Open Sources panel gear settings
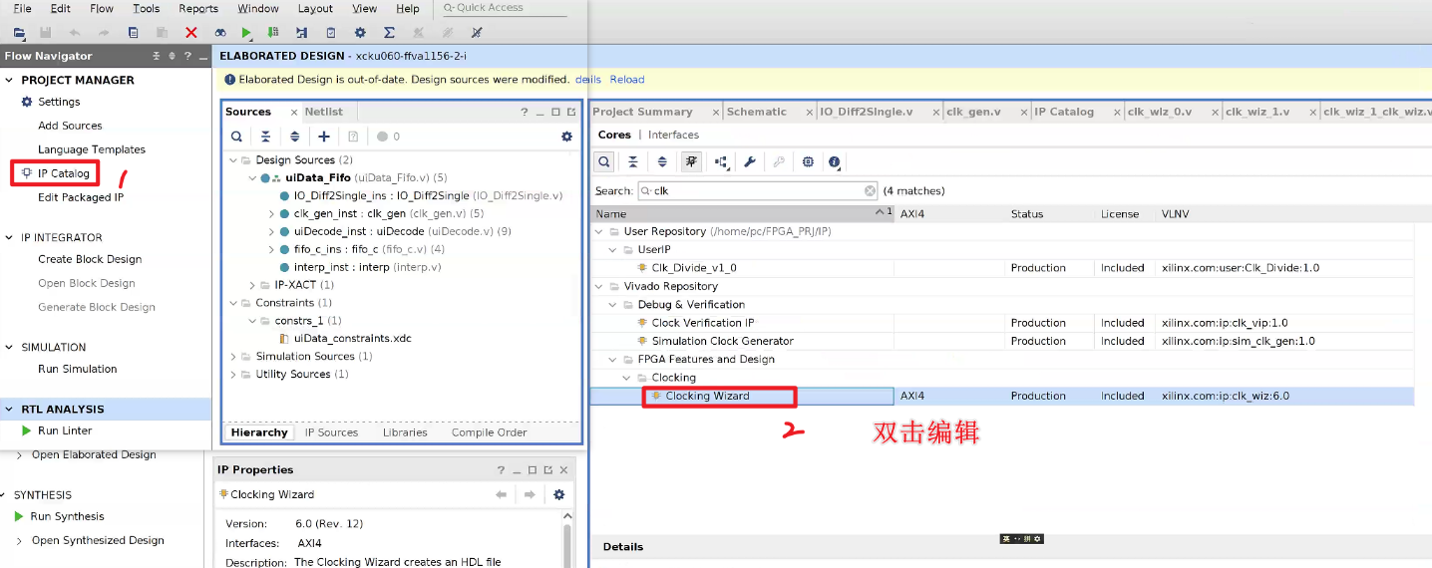Image resolution: width=1432 pixels, height=568 pixels. coord(566,137)
